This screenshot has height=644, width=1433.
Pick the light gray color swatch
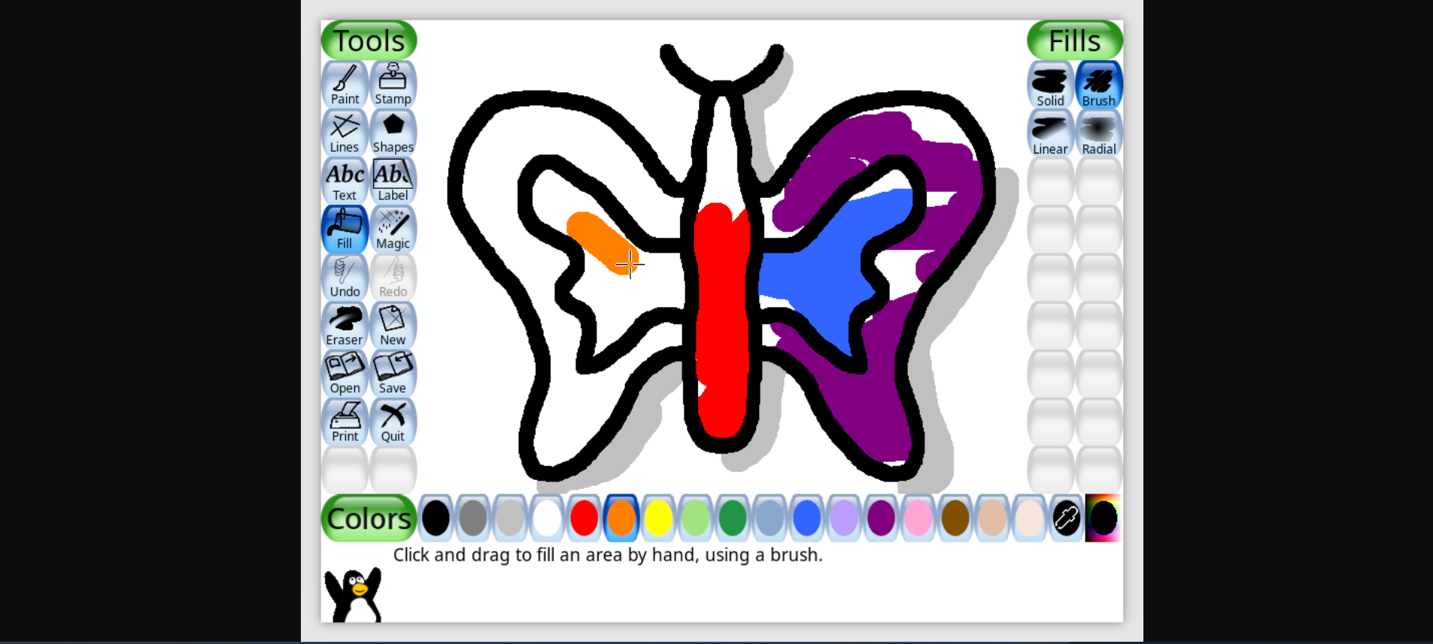(x=510, y=518)
